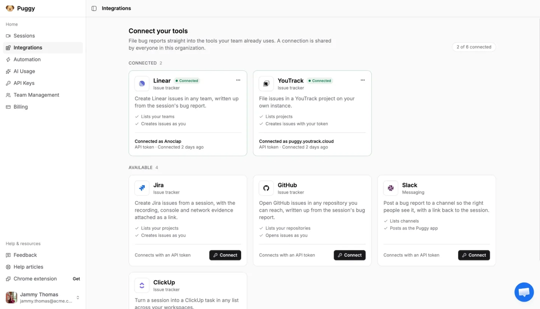Click the Puggy dog logo icon

[x=10, y=8]
